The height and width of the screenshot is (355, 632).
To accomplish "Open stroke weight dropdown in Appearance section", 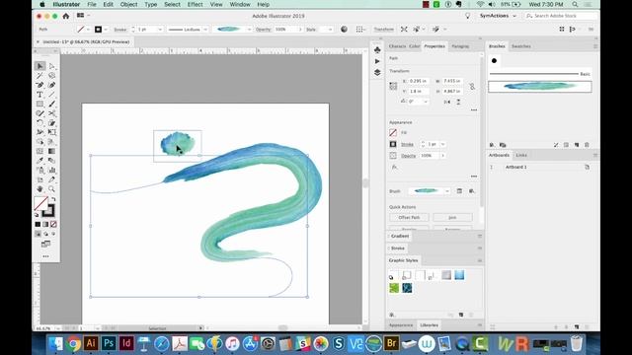I will pyautogui.click(x=443, y=144).
